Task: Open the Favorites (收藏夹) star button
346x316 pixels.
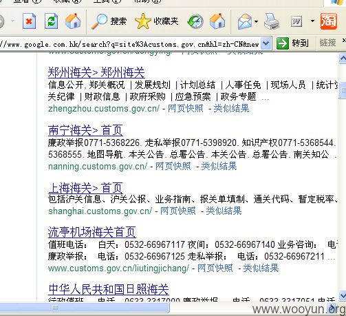Action: tap(157, 21)
